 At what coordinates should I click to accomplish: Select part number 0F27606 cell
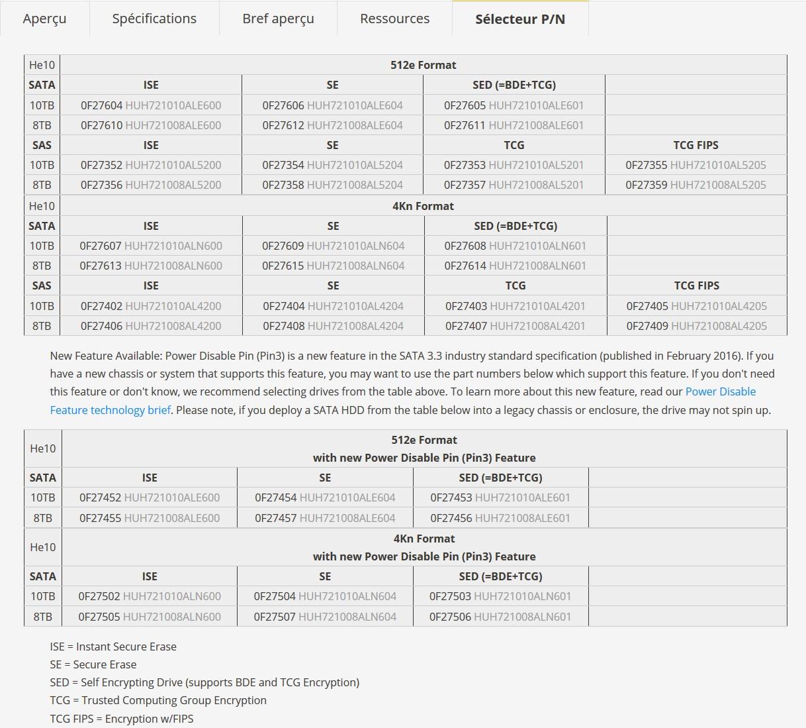pos(332,105)
